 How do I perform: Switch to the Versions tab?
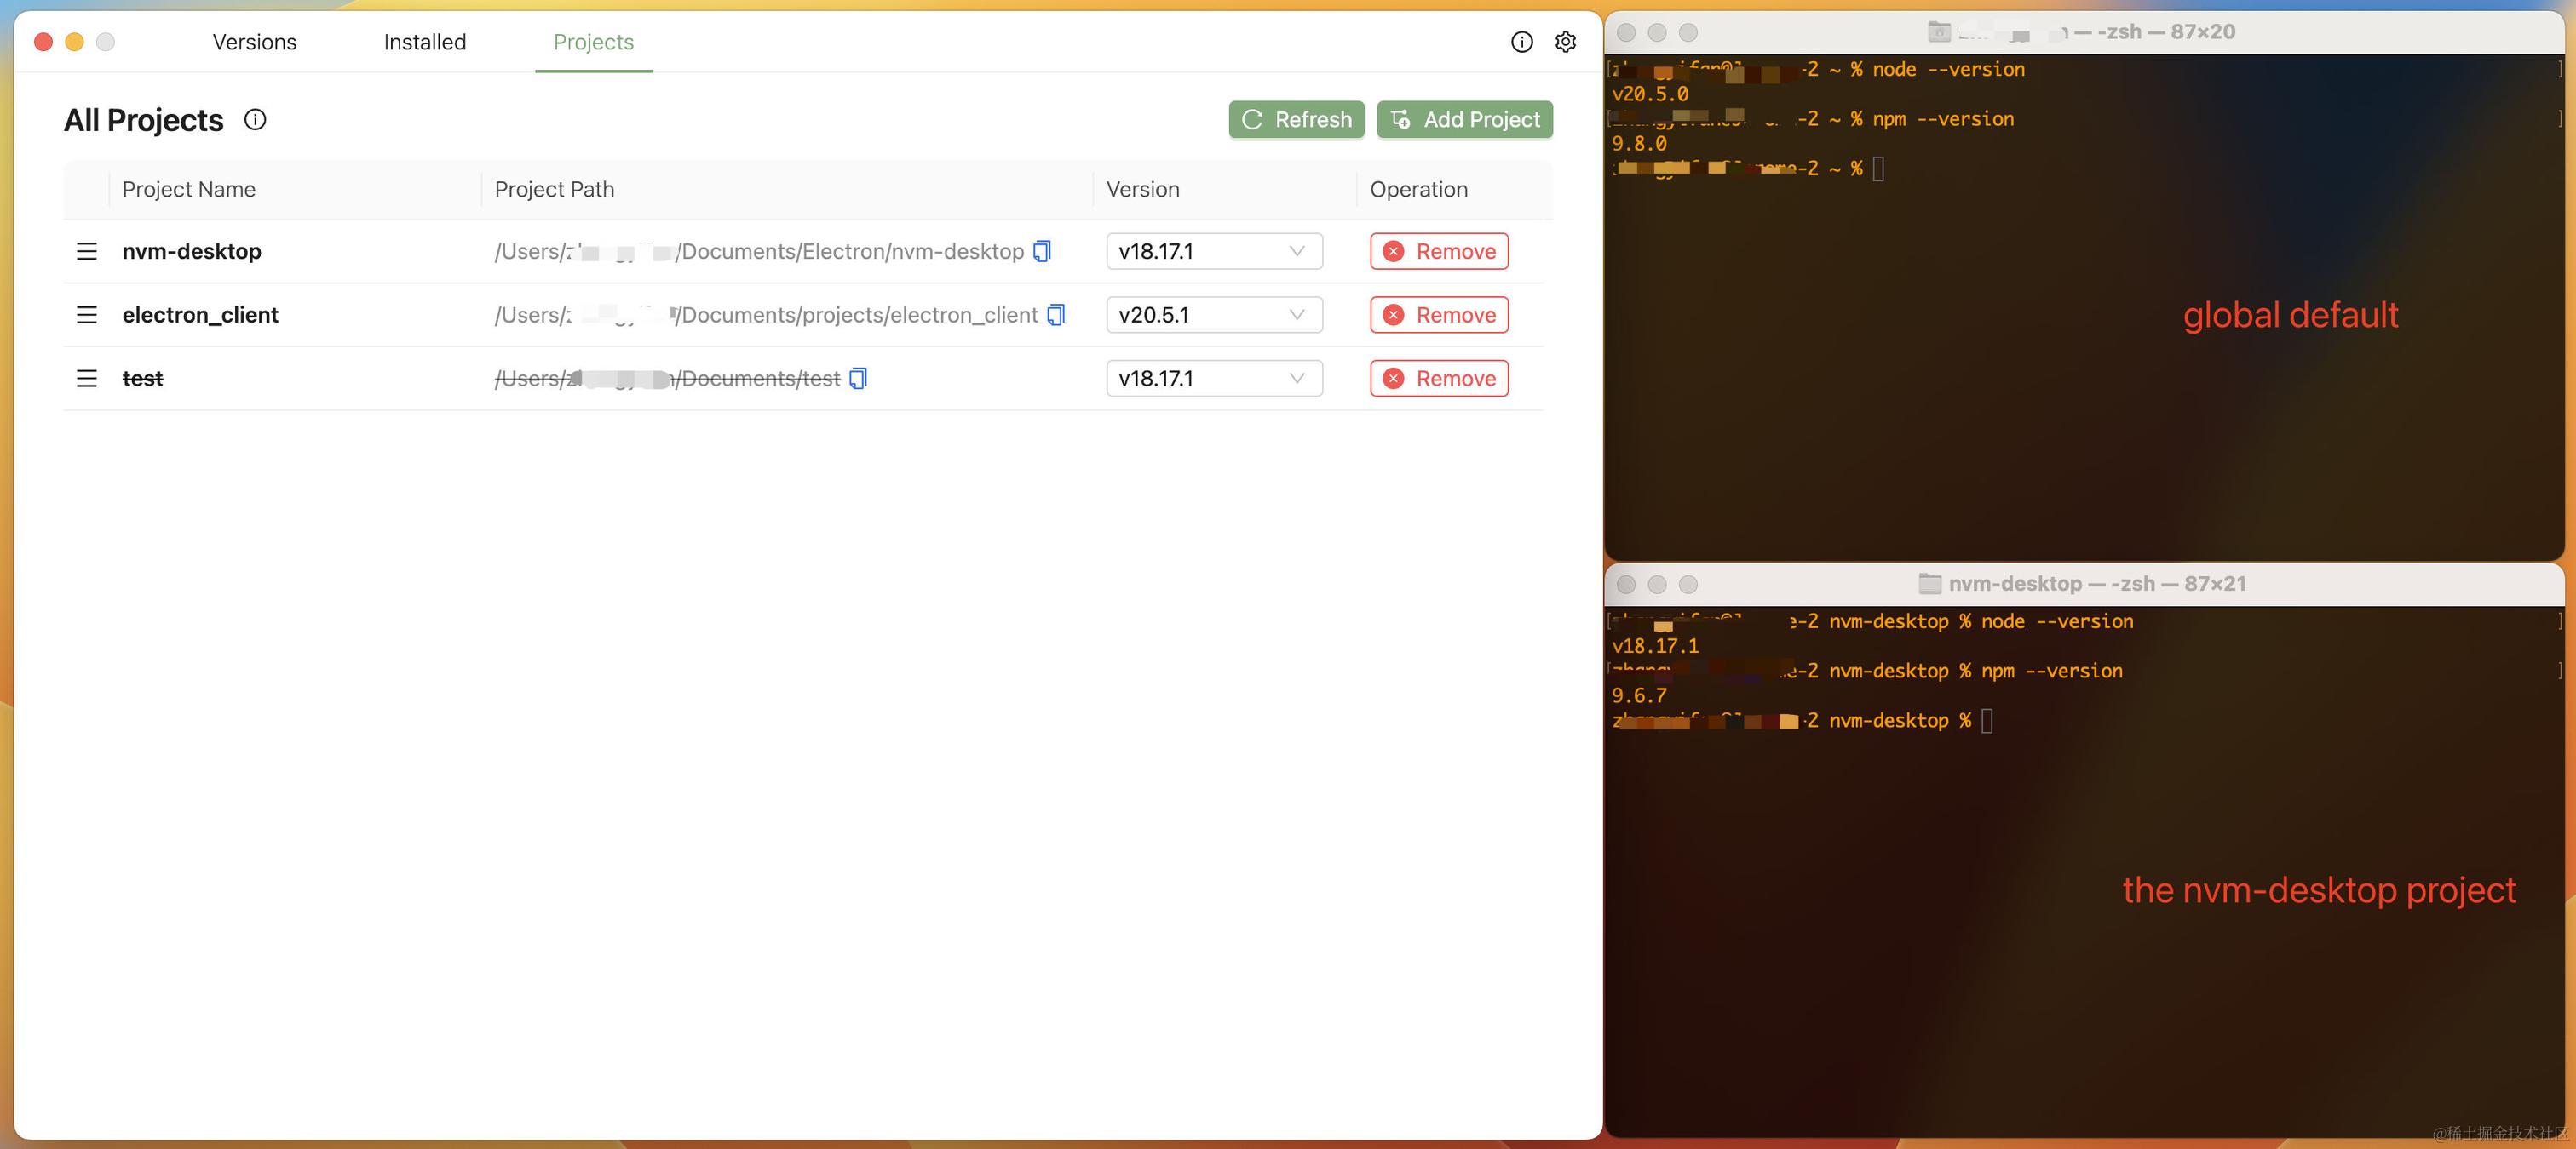254,42
